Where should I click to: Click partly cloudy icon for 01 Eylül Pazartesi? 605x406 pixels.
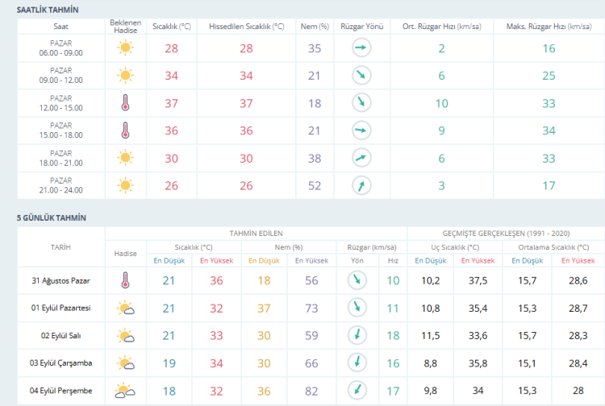(x=125, y=308)
